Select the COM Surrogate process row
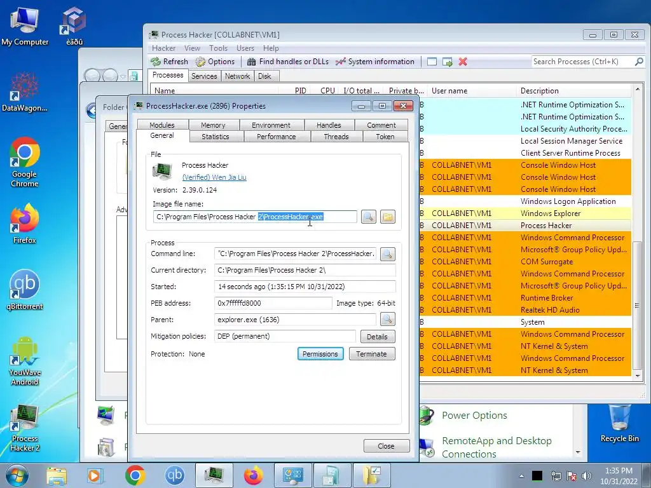Image resolution: width=651 pixels, height=488 pixels. (x=526, y=262)
